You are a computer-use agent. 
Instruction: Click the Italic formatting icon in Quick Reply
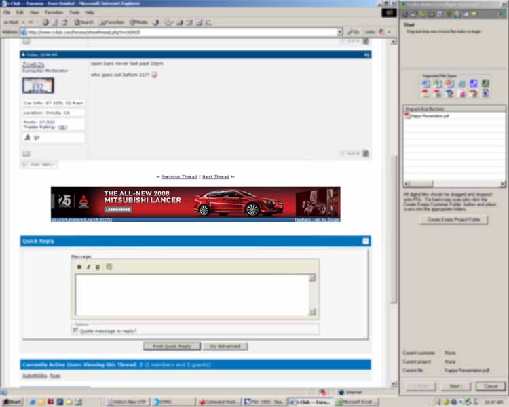coord(88,267)
